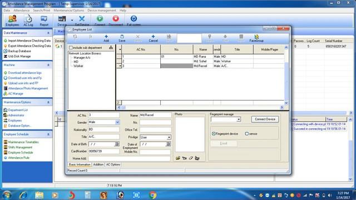Select the Fingerprint device radio button
356x200 pixels.
pyautogui.click(x=214, y=134)
